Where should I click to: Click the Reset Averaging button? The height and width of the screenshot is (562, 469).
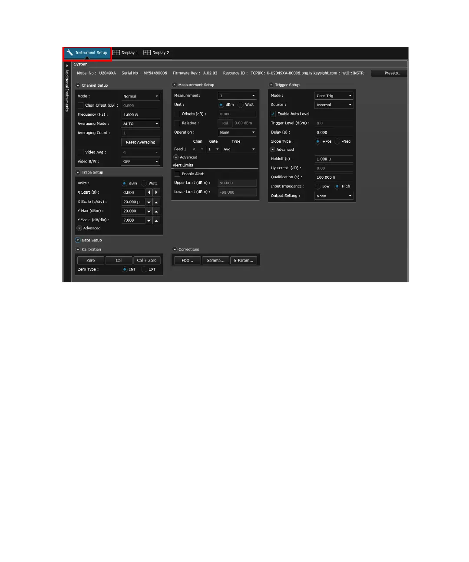[x=141, y=142]
